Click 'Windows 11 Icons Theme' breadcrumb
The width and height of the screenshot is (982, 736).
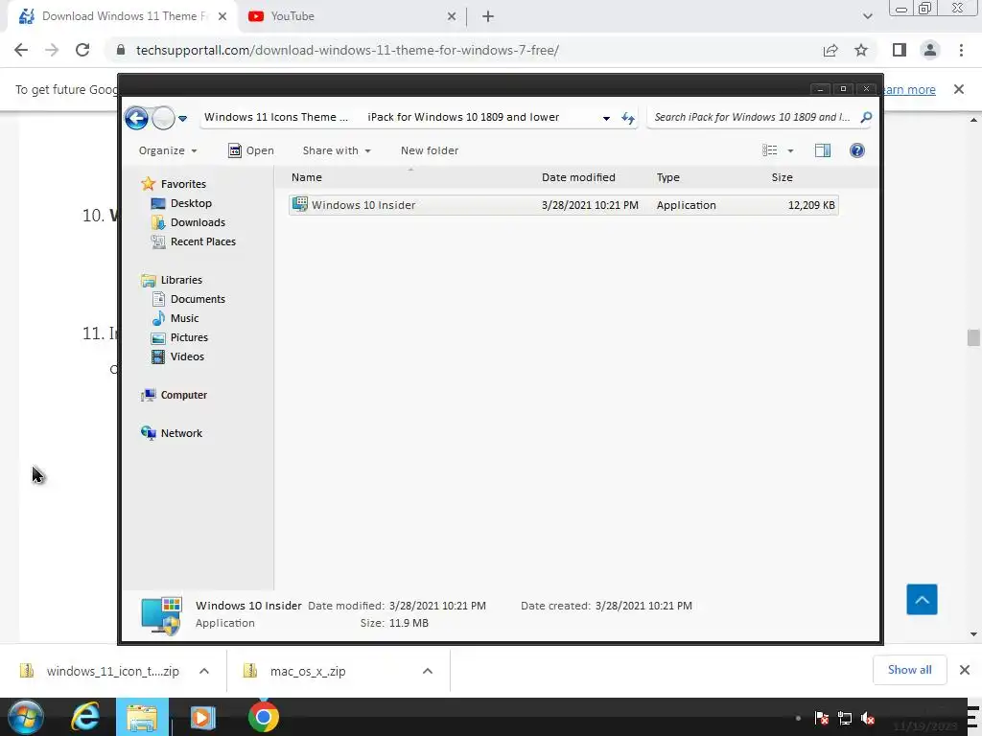click(x=275, y=117)
